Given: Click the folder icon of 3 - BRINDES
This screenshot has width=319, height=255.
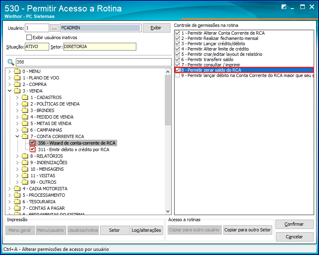Looking at the screenshot, I should tap(25, 110).
